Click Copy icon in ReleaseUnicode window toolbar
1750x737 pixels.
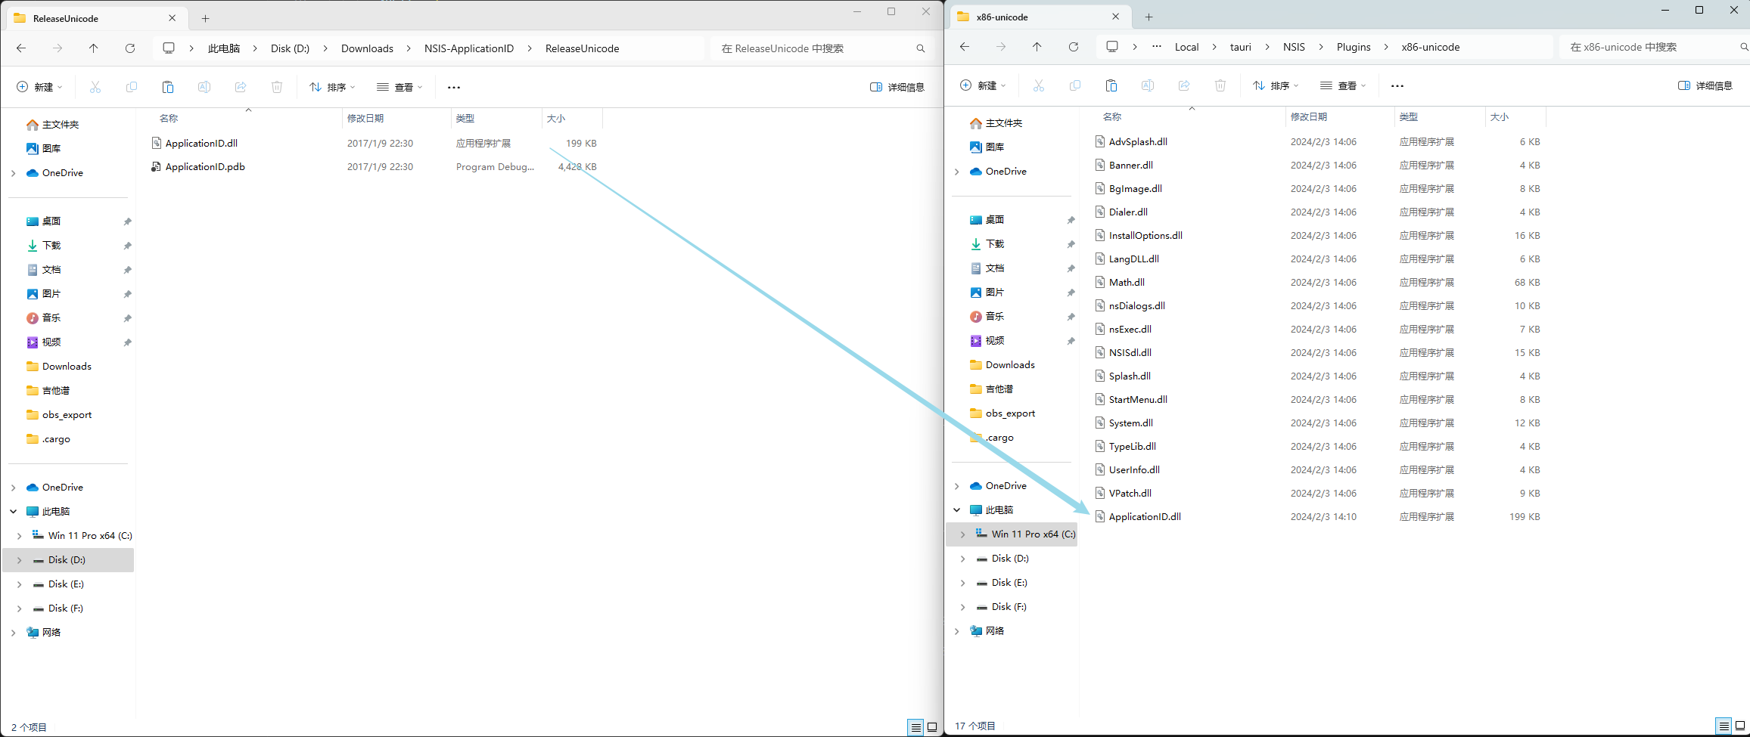[x=132, y=88]
